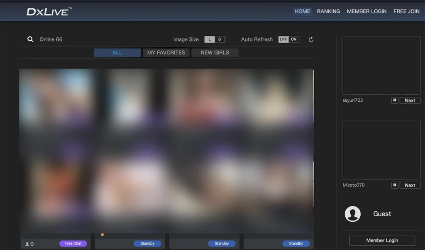The height and width of the screenshot is (250, 425).
Task: Click the refresh arrow icon
Action: pyautogui.click(x=311, y=39)
